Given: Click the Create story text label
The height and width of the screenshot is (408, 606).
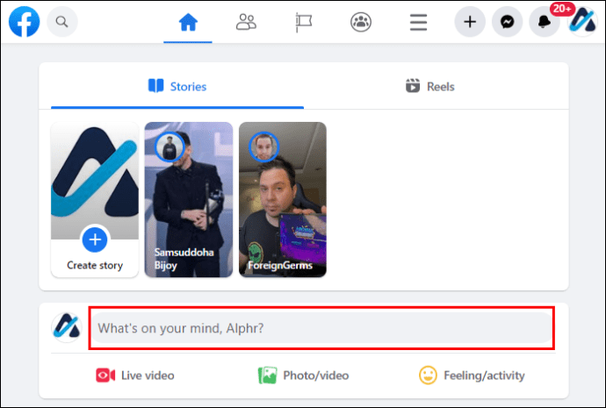Looking at the screenshot, I should pos(95,265).
